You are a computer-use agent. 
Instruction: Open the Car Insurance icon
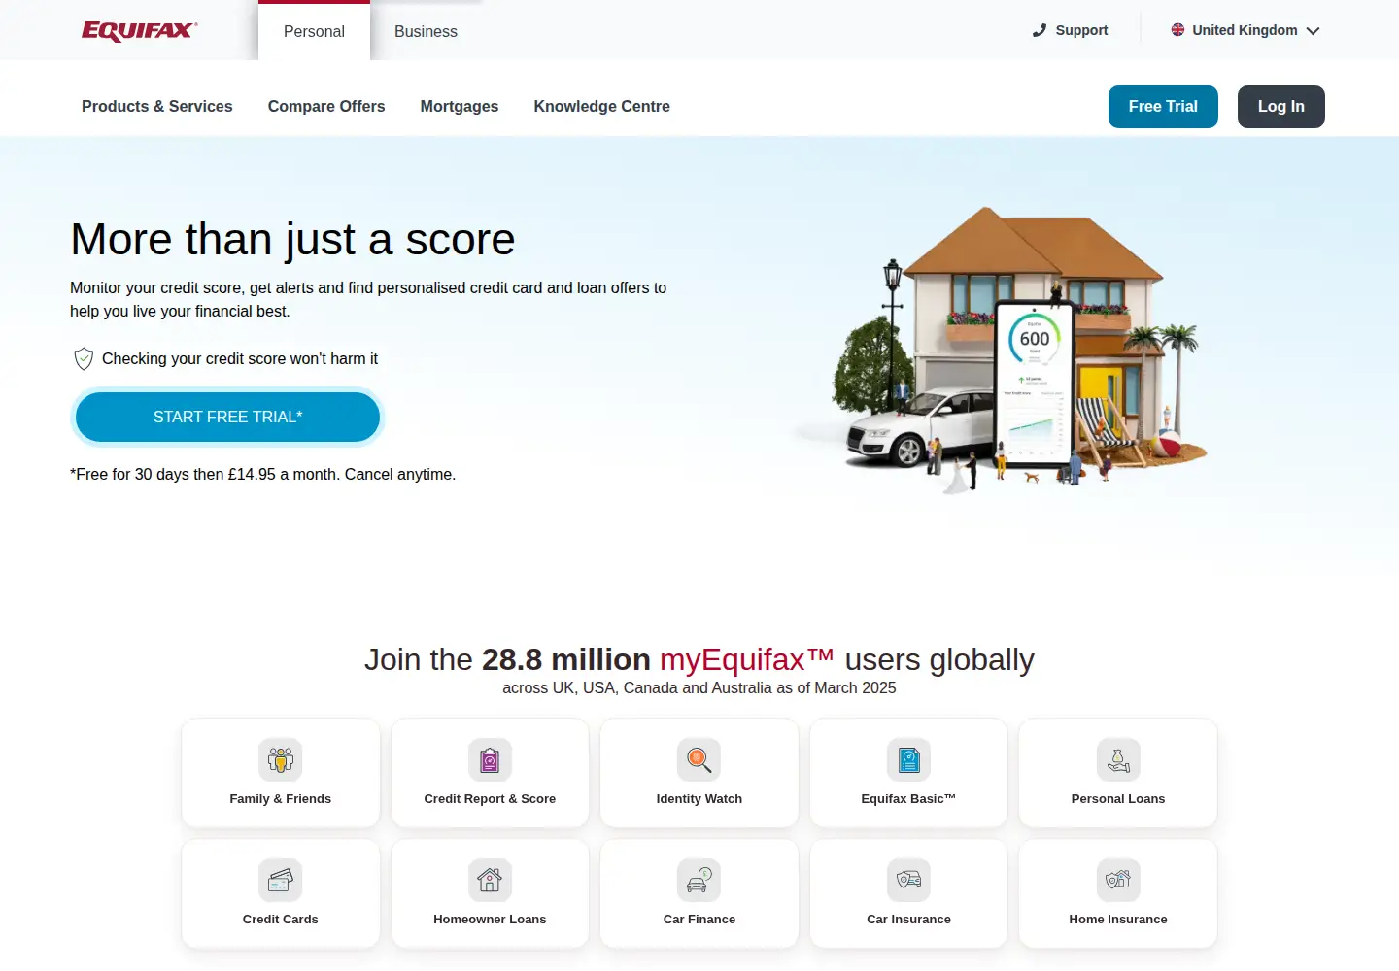tap(908, 880)
